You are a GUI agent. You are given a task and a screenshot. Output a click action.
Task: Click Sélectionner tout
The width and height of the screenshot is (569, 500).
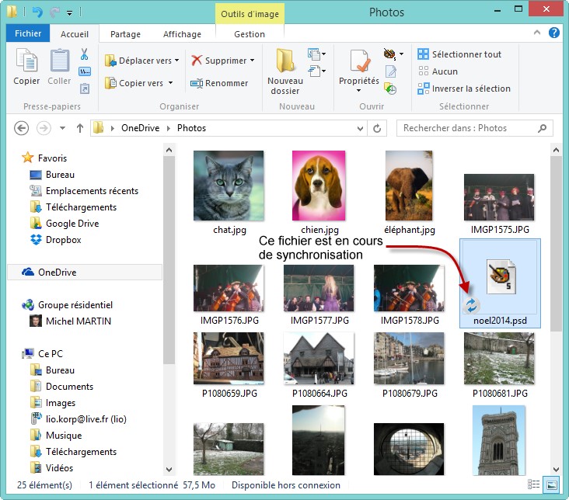(466, 54)
